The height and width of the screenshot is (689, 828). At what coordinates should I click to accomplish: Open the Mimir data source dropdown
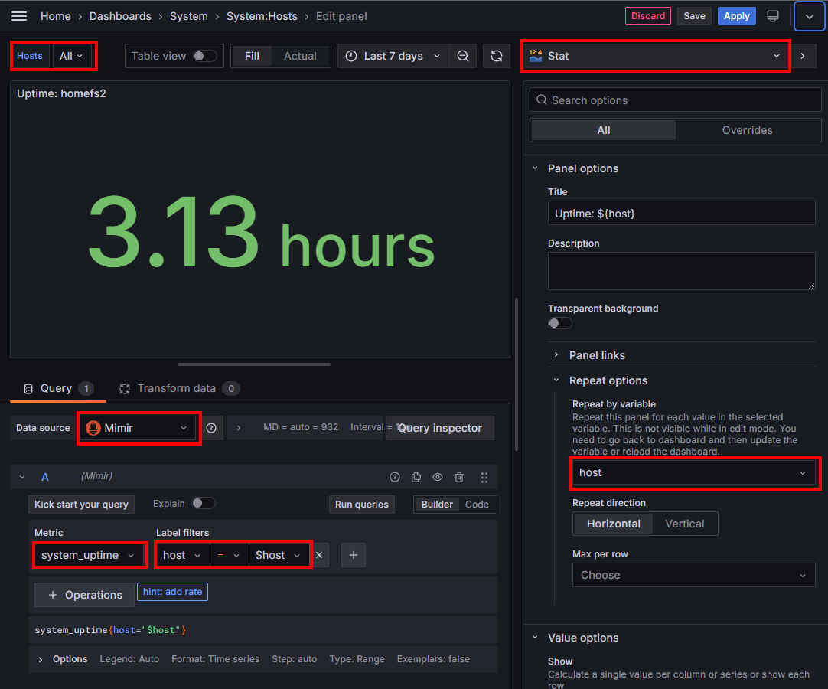pyautogui.click(x=139, y=428)
